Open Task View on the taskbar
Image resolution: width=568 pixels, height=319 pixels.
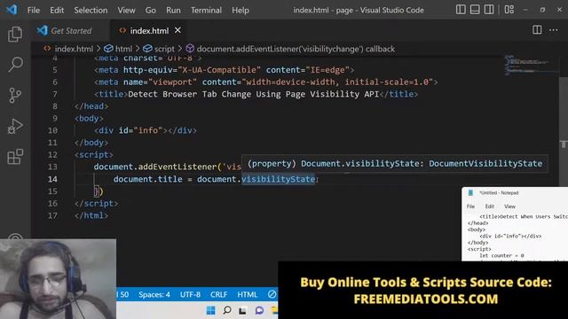tap(242, 311)
